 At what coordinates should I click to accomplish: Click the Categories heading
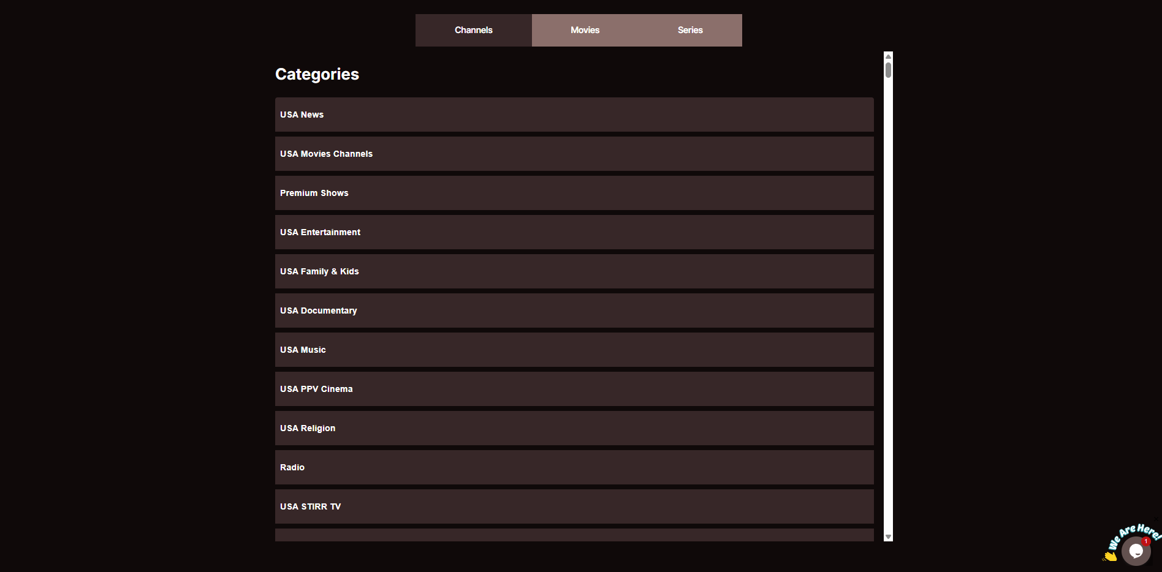point(317,74)
